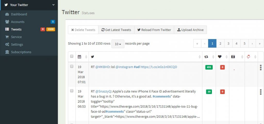Check the box for the SnazzyQ retweet
The width and height of the screenshot is (264, 124).
(72, 91)
